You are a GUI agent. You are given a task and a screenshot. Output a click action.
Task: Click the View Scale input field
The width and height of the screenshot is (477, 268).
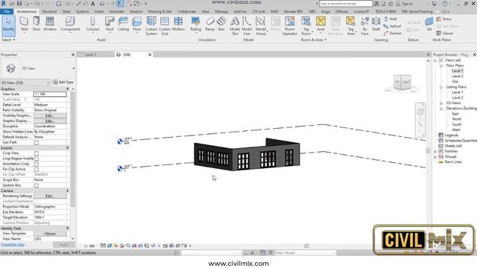(50, 95)
